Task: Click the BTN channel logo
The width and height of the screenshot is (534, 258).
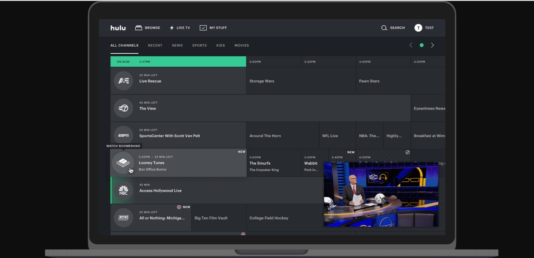Action: [123, 218]
